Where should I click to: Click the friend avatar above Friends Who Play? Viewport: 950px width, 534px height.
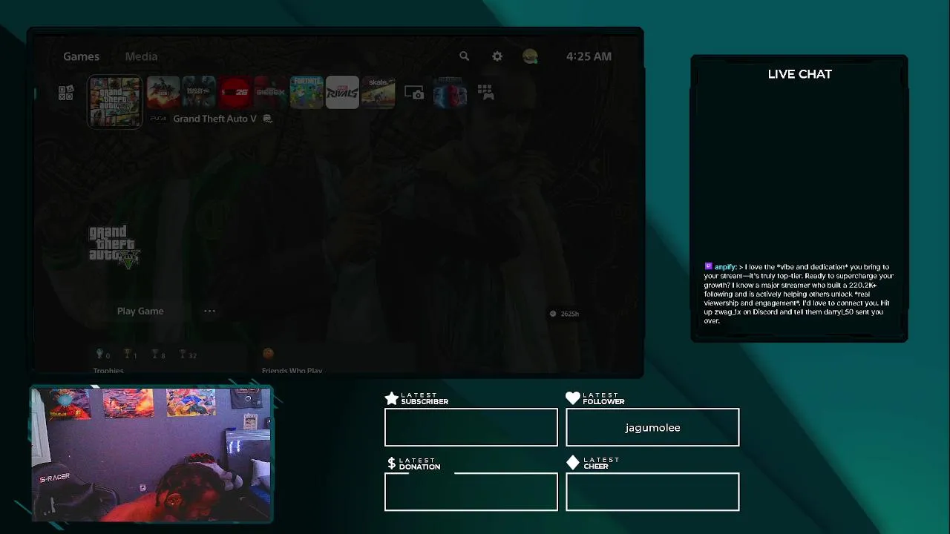[268, 354]
